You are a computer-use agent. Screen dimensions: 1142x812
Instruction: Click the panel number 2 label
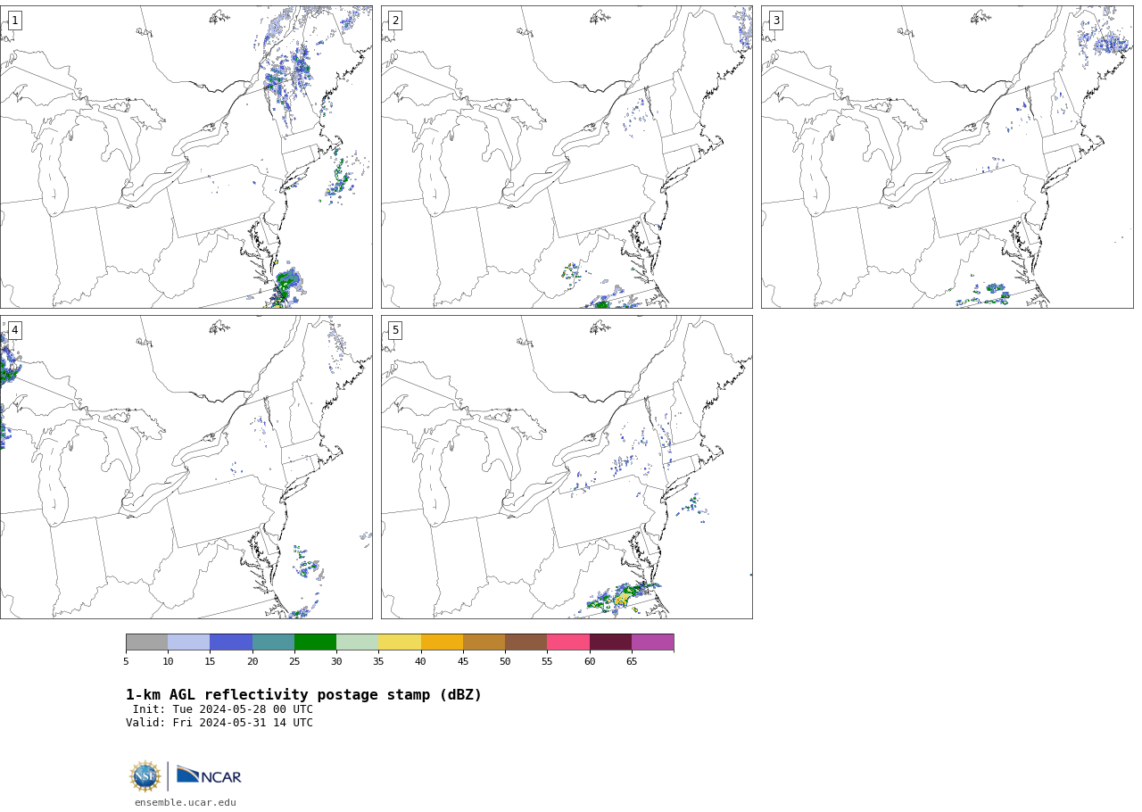pos(395,21)
